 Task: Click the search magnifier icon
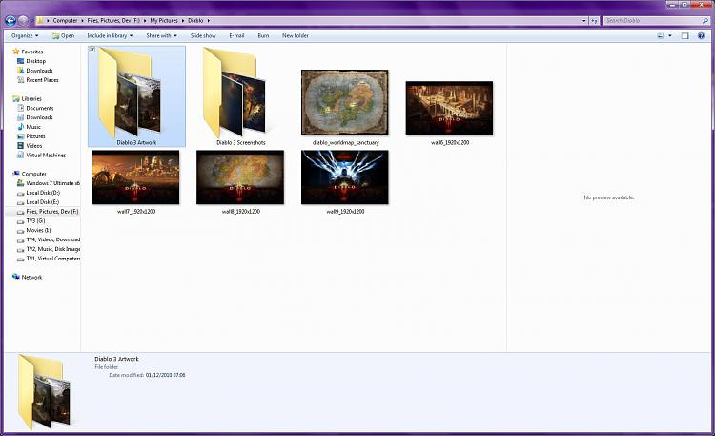point(705,21)
